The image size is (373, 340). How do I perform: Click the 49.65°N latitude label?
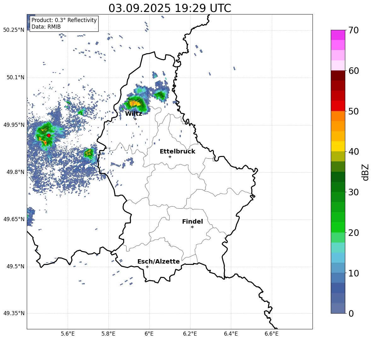coord(14,219)
